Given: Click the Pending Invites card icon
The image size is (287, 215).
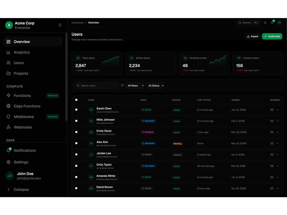Looking at the screenshot, I should pyautogui.click(x=185, y=58).
